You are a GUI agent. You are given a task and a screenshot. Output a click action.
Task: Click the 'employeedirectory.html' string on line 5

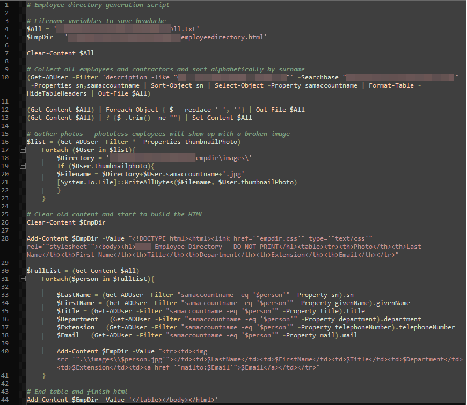pyautogui.click(x=222, y=37)
